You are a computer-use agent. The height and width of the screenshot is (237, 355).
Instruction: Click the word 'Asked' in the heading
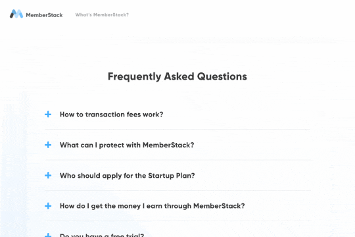tap(179, 76)
